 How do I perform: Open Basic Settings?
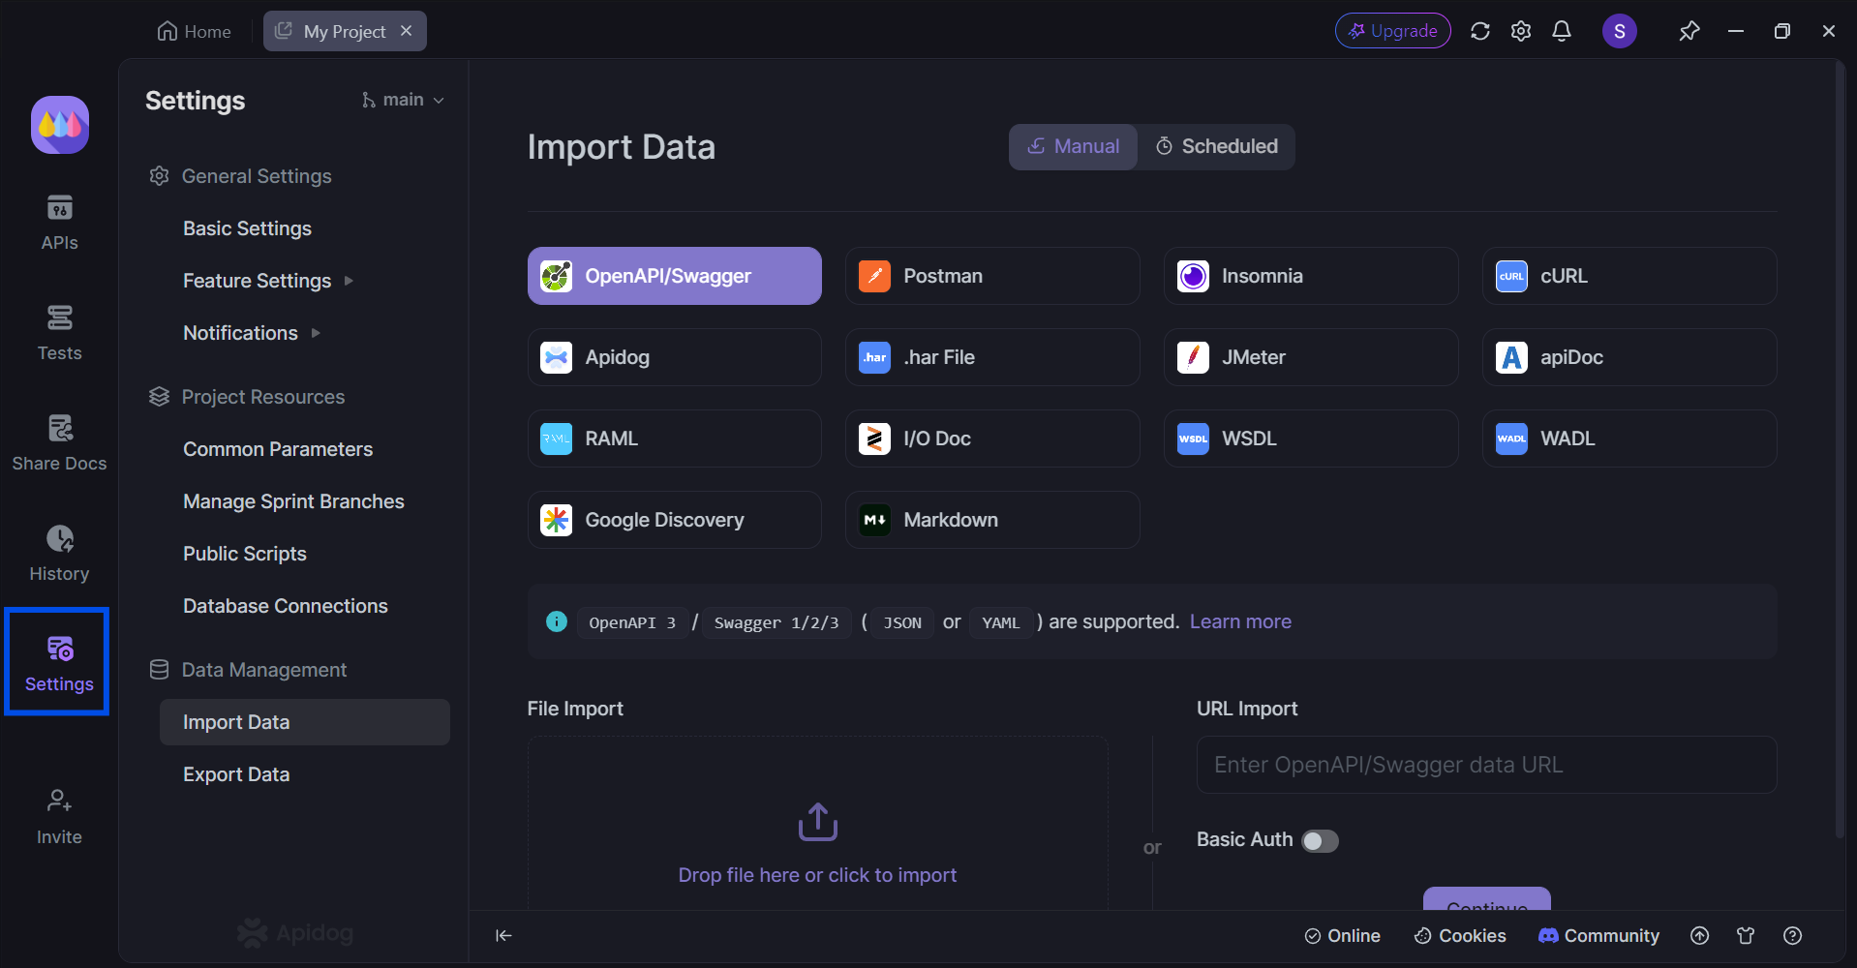(247, 228)
